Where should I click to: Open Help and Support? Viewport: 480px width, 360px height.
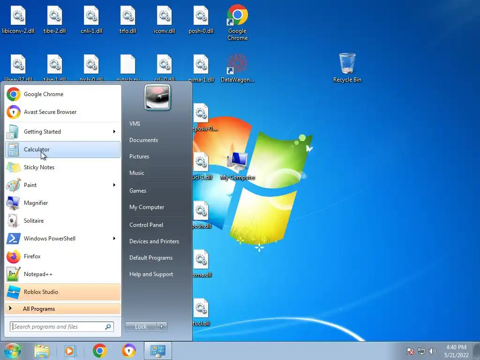(x=151, y=274)
